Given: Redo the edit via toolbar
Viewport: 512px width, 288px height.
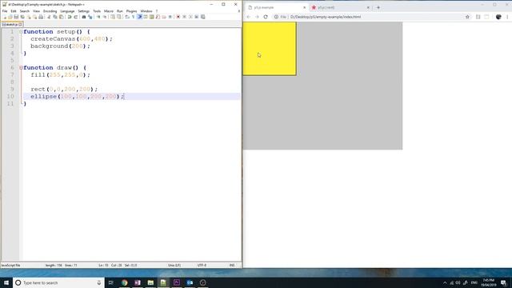Looking at the screenshot, I should point(76,17).
